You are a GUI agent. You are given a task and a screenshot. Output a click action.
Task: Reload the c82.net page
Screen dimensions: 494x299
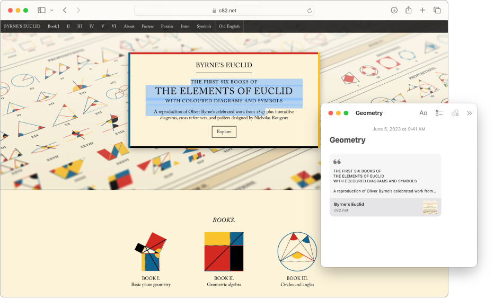point(310,11)
